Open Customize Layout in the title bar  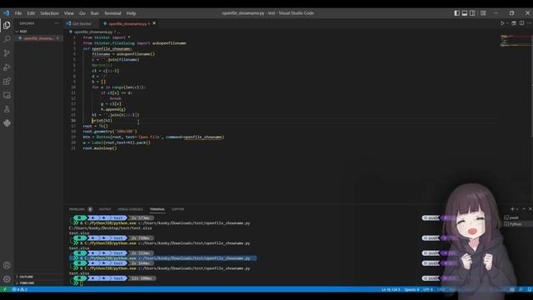pos(483,13)
